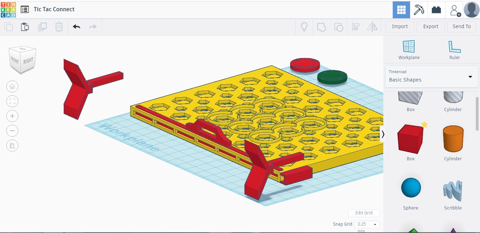Click the Show all lightbulb icon
Viewport: 480px width, 233px height.
point(304,27)
